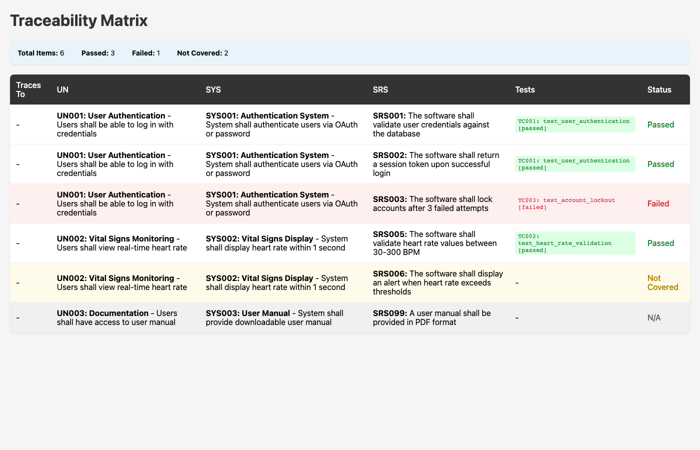
Task: Click the Failed status in SRS003 row
Action: [x=658, y=203]
